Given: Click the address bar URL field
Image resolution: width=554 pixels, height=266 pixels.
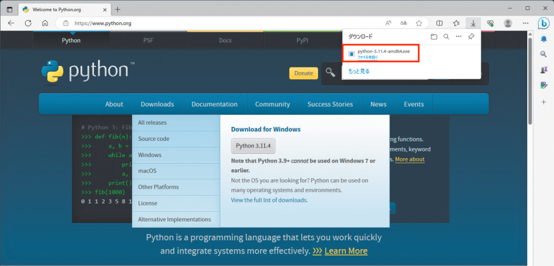Looking at the screenshot, I should click(226, 23).
